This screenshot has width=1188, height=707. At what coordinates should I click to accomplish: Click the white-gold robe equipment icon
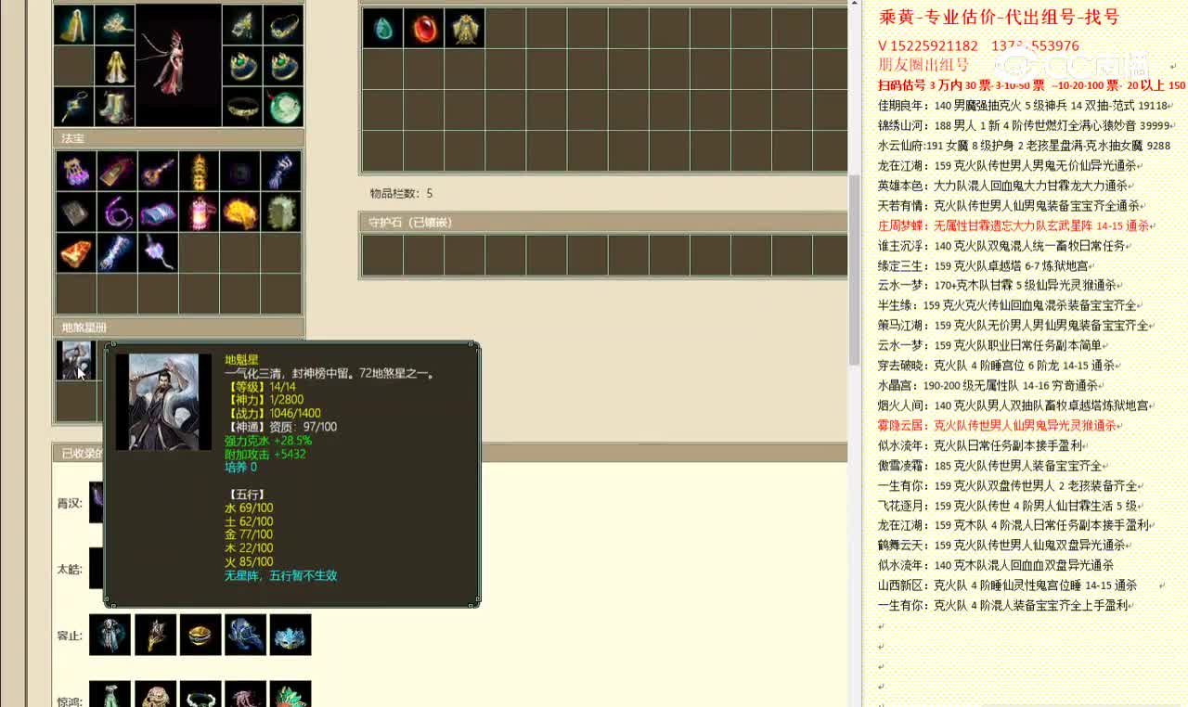pyautogui.click(x=115, y=66)
